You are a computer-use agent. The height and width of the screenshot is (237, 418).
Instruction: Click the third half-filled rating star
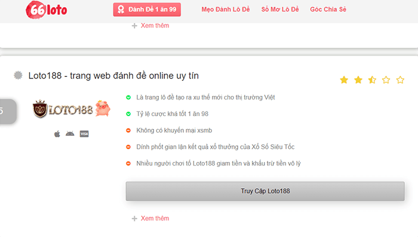pos(372,80)
